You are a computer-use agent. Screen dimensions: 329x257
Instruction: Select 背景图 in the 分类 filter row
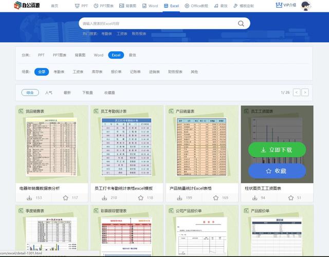pos(80,55)
